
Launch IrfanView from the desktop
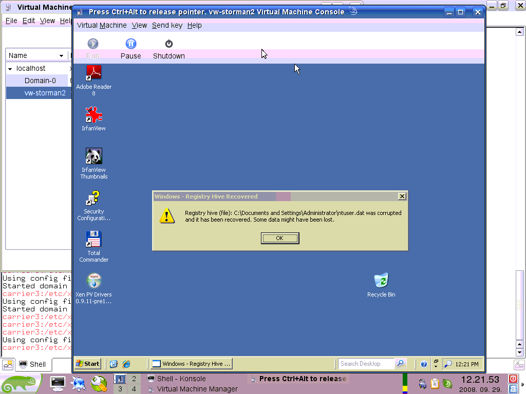(x=93, y=115)
